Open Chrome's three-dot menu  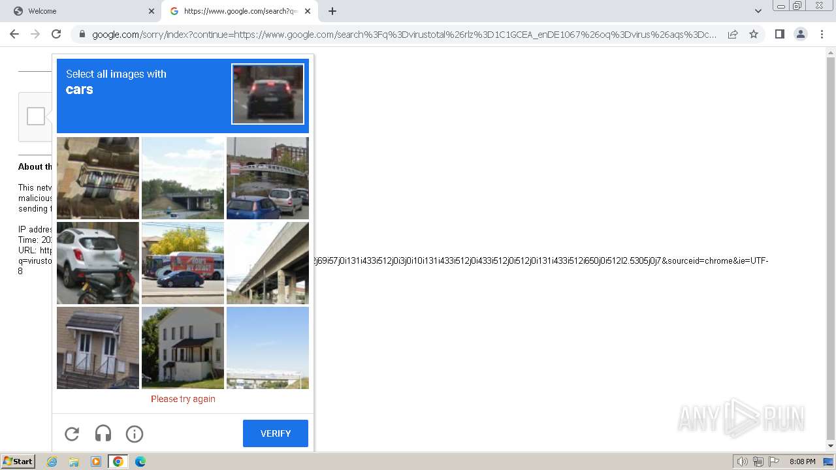[x=822, y=34]
